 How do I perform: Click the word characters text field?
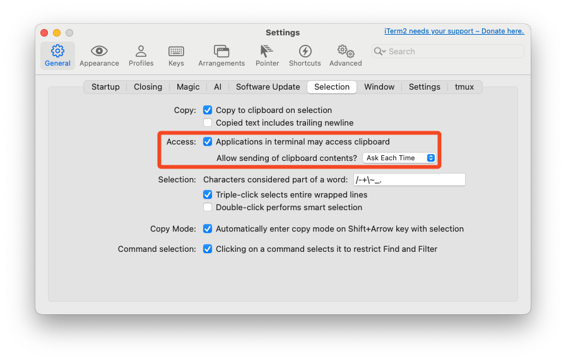coord(409,180)
